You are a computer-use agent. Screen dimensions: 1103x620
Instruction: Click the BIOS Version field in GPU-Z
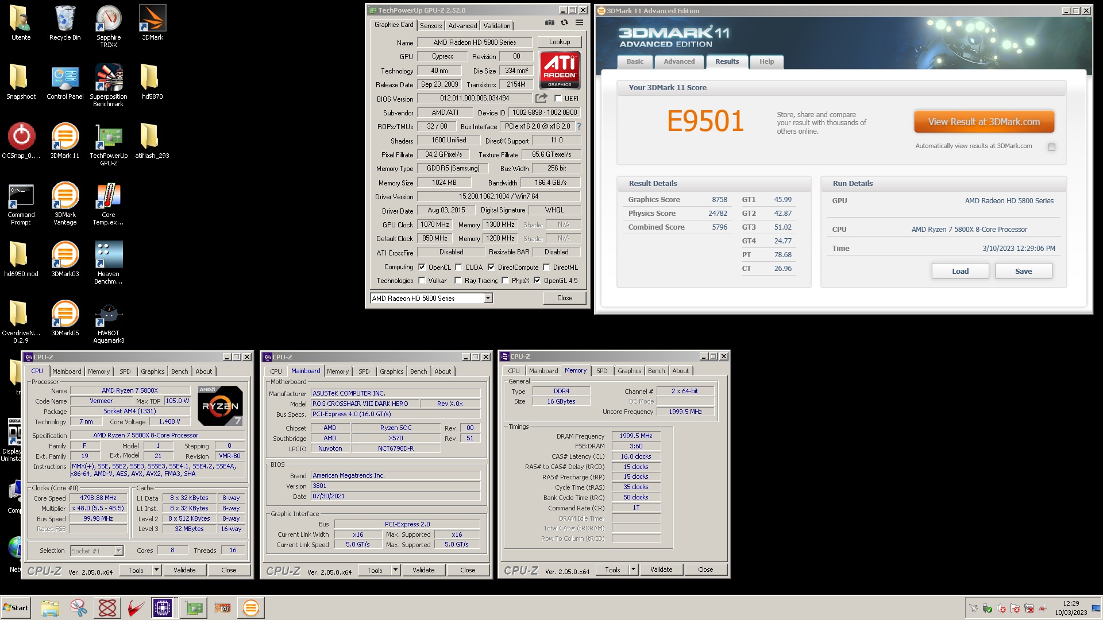475,98
